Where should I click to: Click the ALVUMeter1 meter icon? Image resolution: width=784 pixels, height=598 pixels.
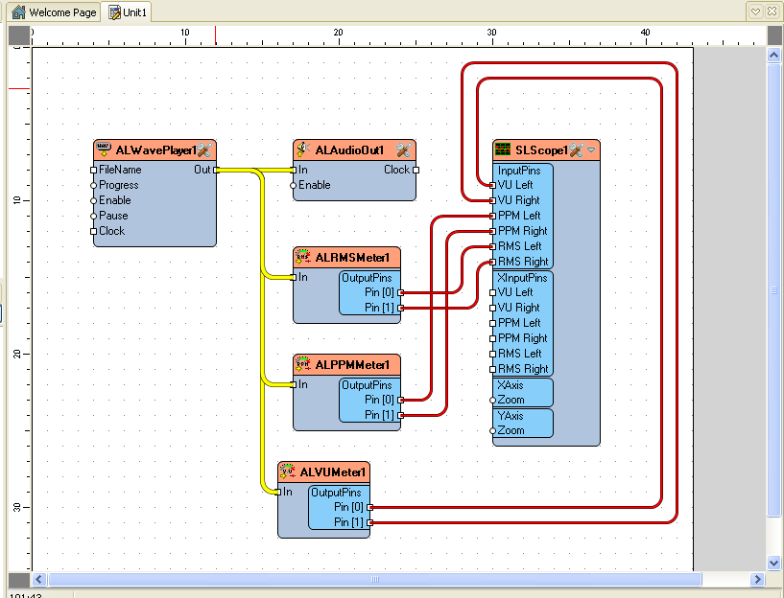click(x=283, y=471)
